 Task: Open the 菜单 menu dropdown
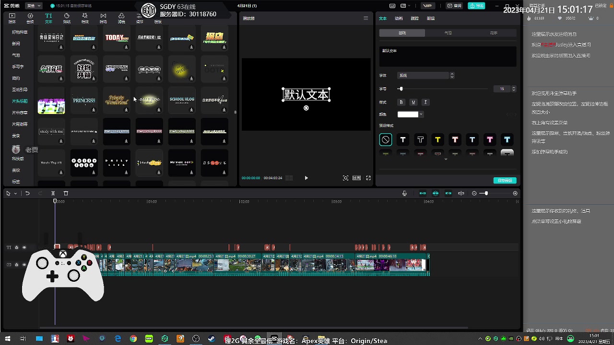34,6
